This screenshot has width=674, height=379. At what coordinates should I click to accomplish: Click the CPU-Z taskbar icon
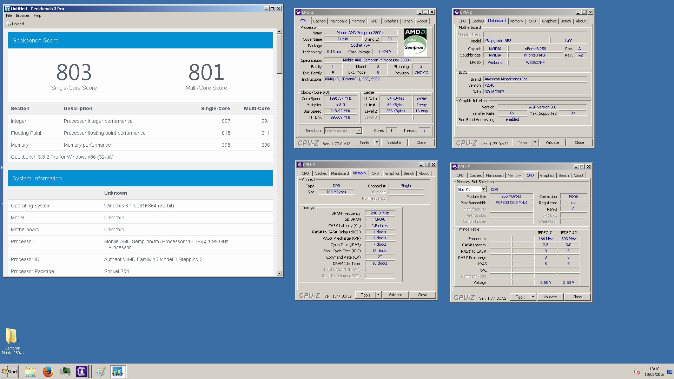coord(81,372)
